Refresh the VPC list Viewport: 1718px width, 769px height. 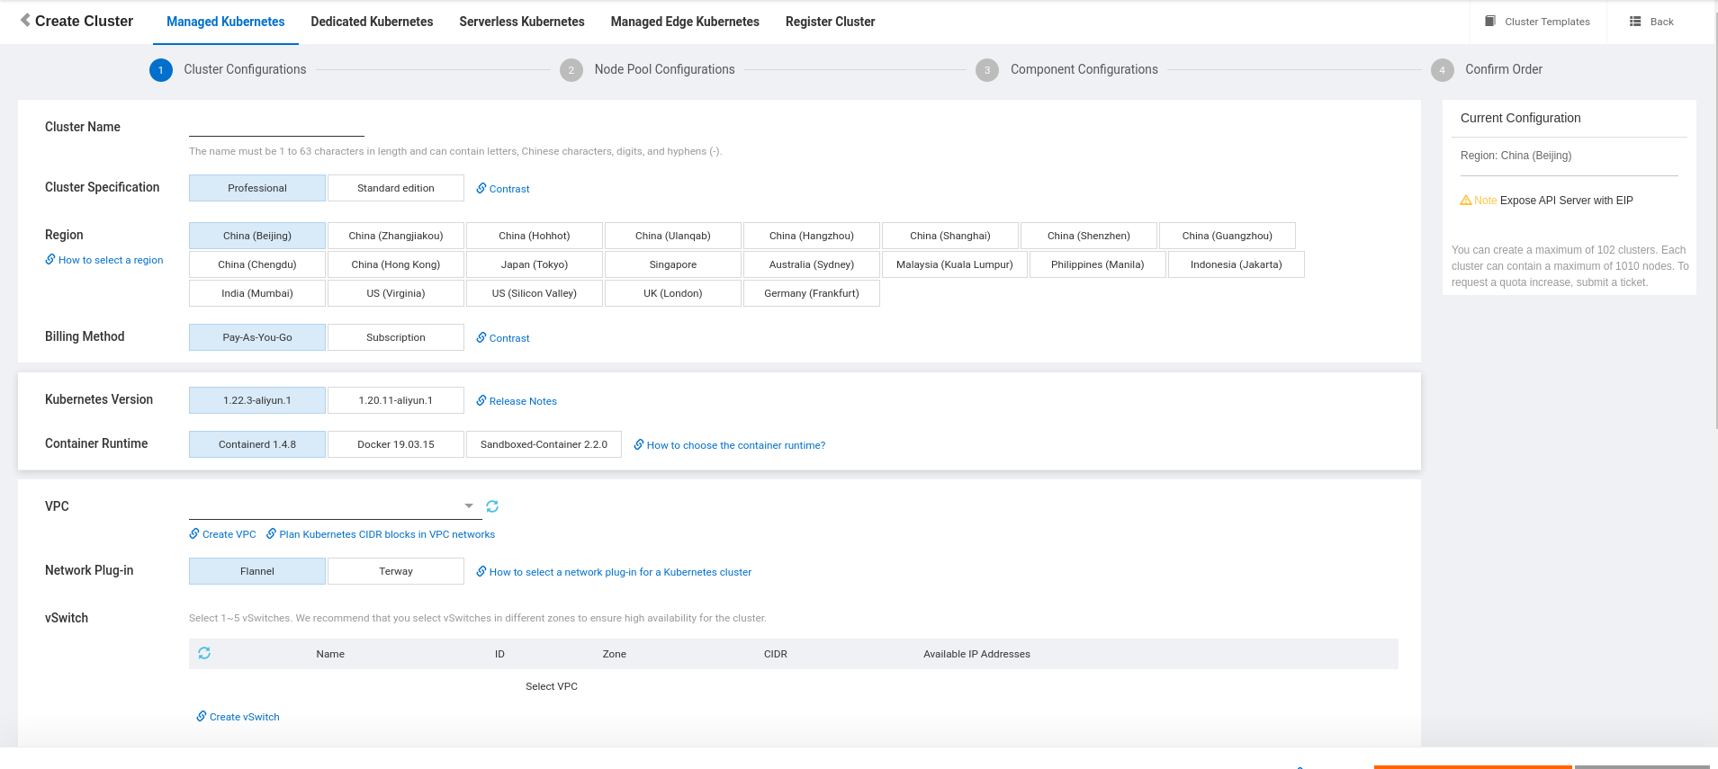(492, 506)
